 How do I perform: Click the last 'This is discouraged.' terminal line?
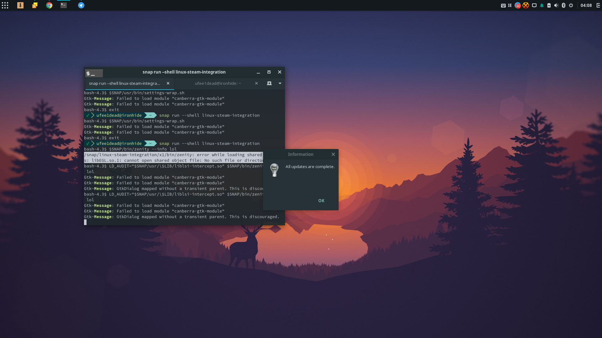pos(182,217)
